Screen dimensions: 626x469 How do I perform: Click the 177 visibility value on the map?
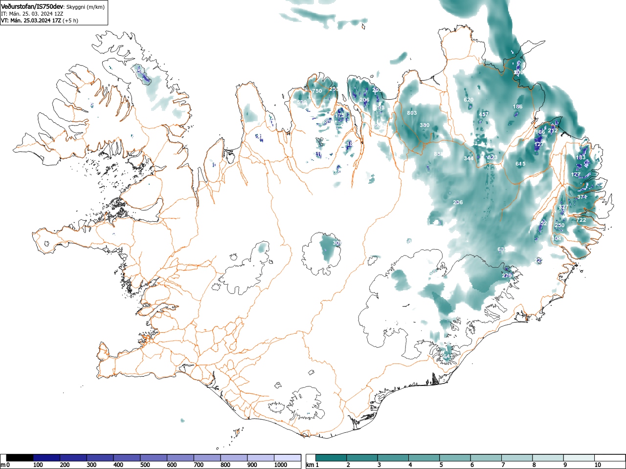576,174
